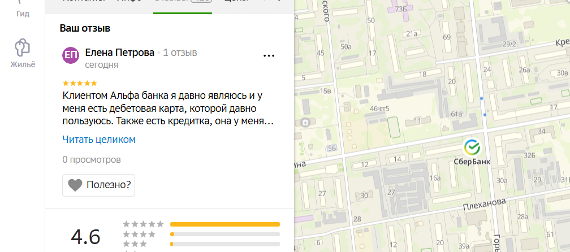Viewport: 570px width, 252px height.
Task: Select building 50 on map
Action: pyautogui.click(x=371, y=20)
